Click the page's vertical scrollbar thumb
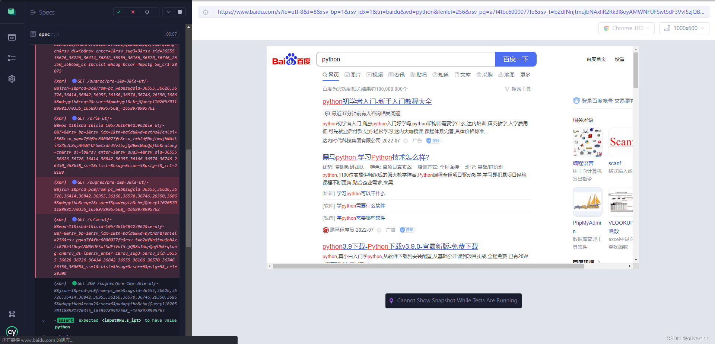Screen dimensions: 715x344 [x=636, y=70]
